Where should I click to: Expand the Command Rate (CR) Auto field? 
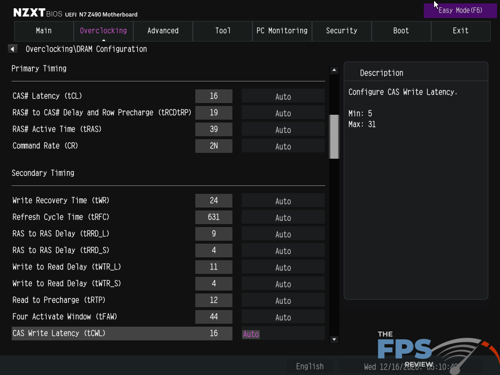283,146
